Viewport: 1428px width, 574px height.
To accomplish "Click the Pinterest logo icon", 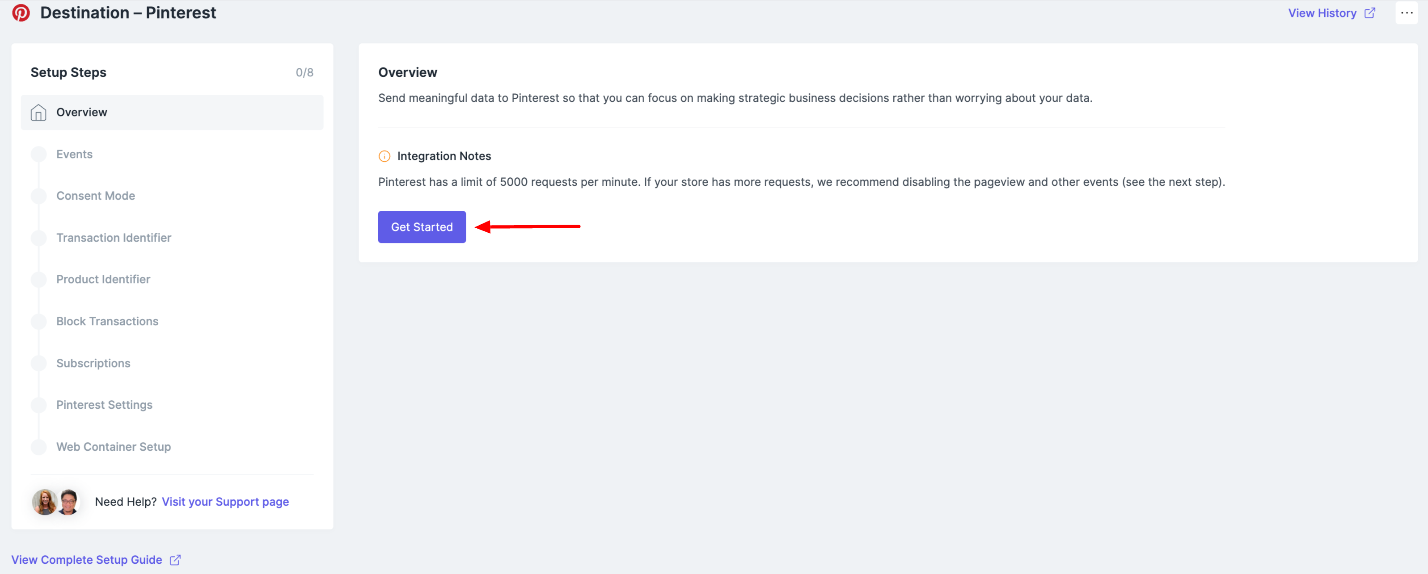I will point(21,13).
